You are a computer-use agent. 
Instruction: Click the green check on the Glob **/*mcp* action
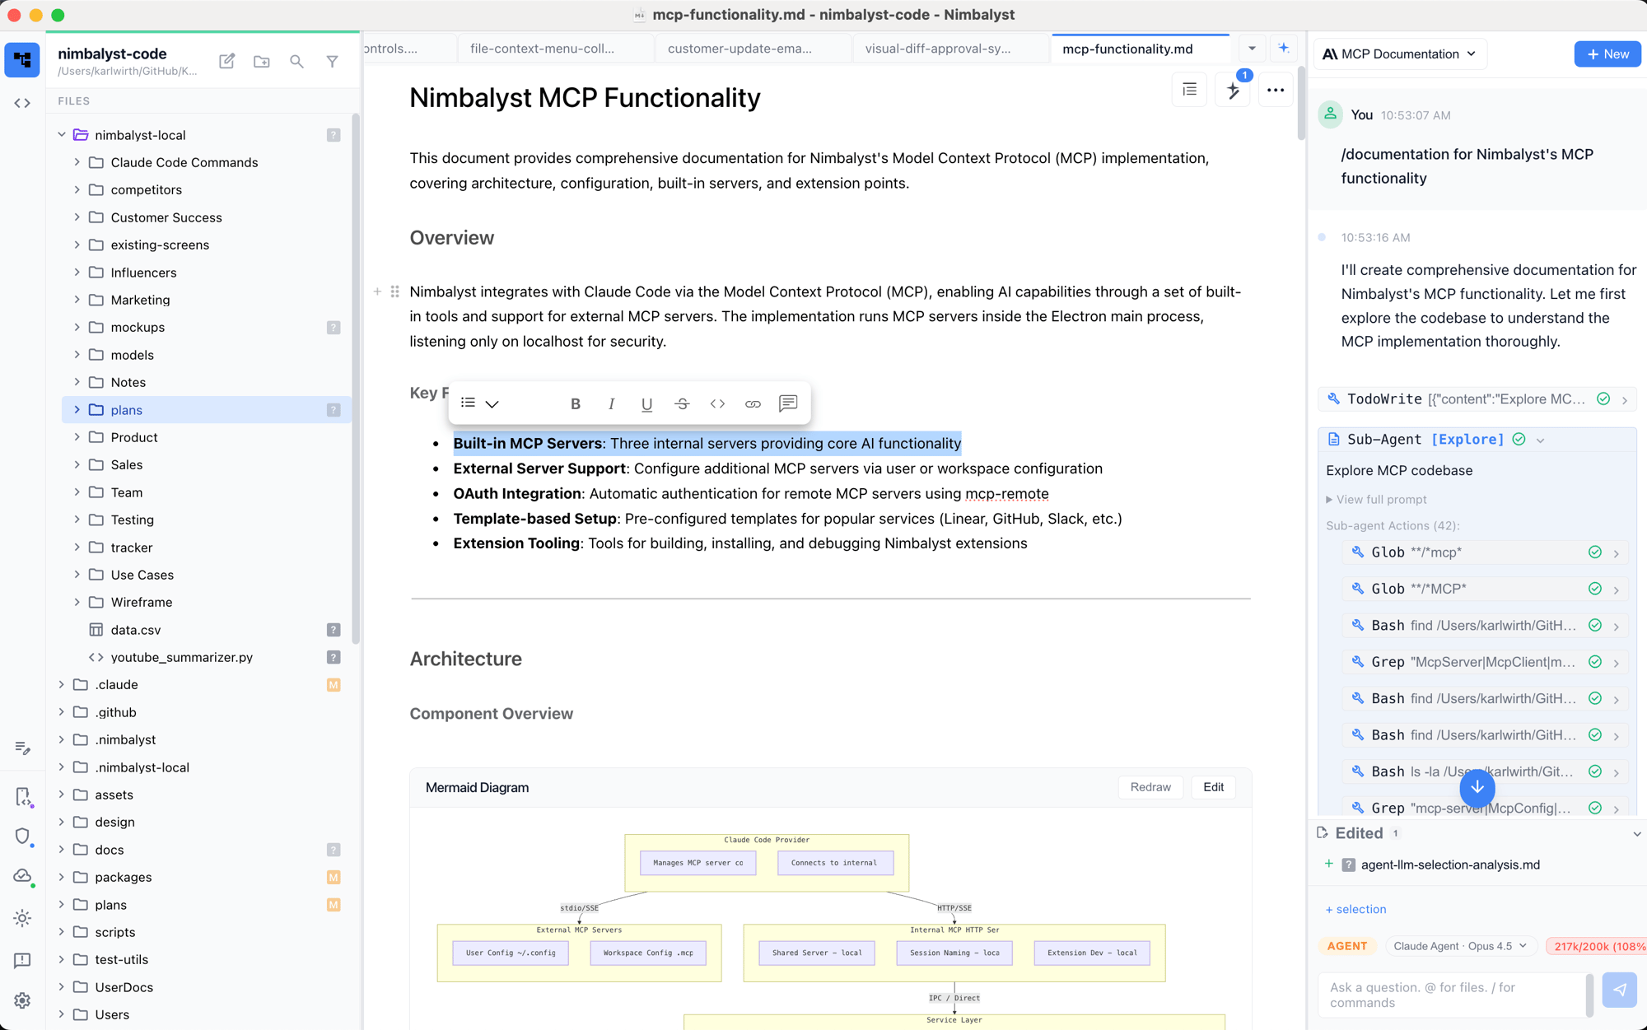click(x=1595, y=552)
